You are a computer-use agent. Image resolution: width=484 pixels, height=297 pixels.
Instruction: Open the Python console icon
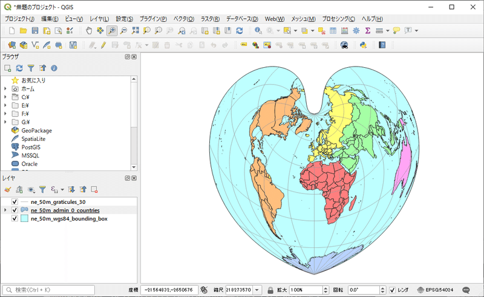click(x=364, y=45)
